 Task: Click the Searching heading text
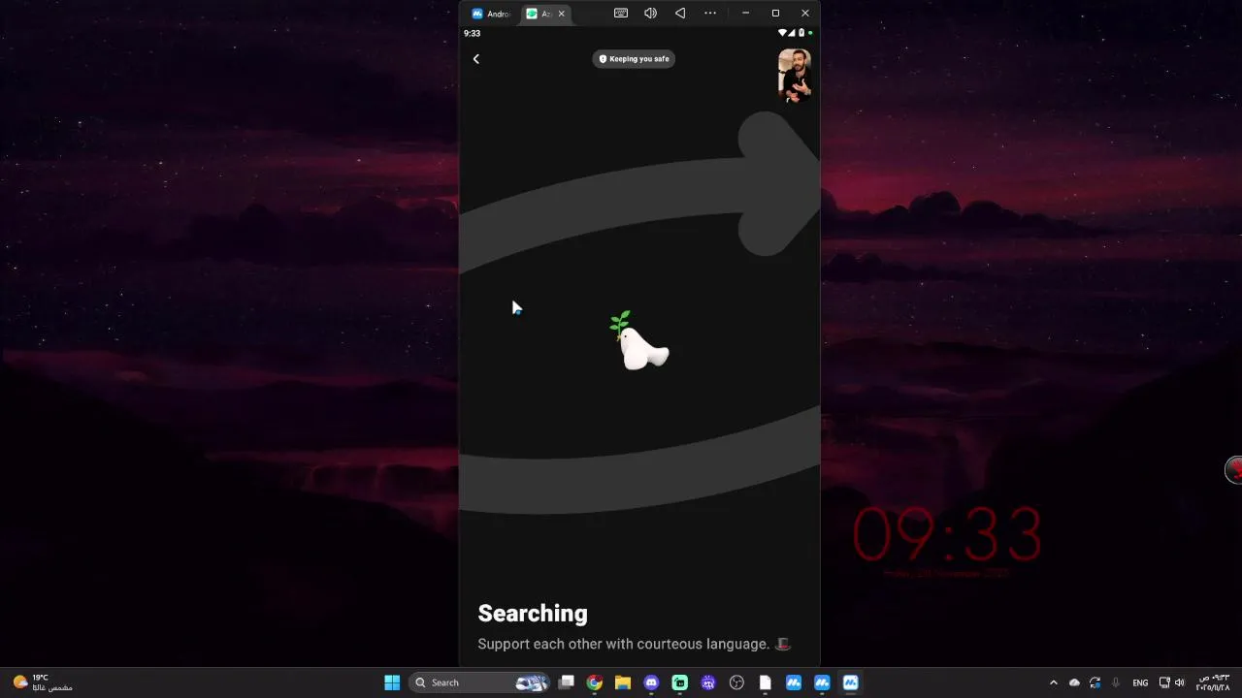[533, 614]
